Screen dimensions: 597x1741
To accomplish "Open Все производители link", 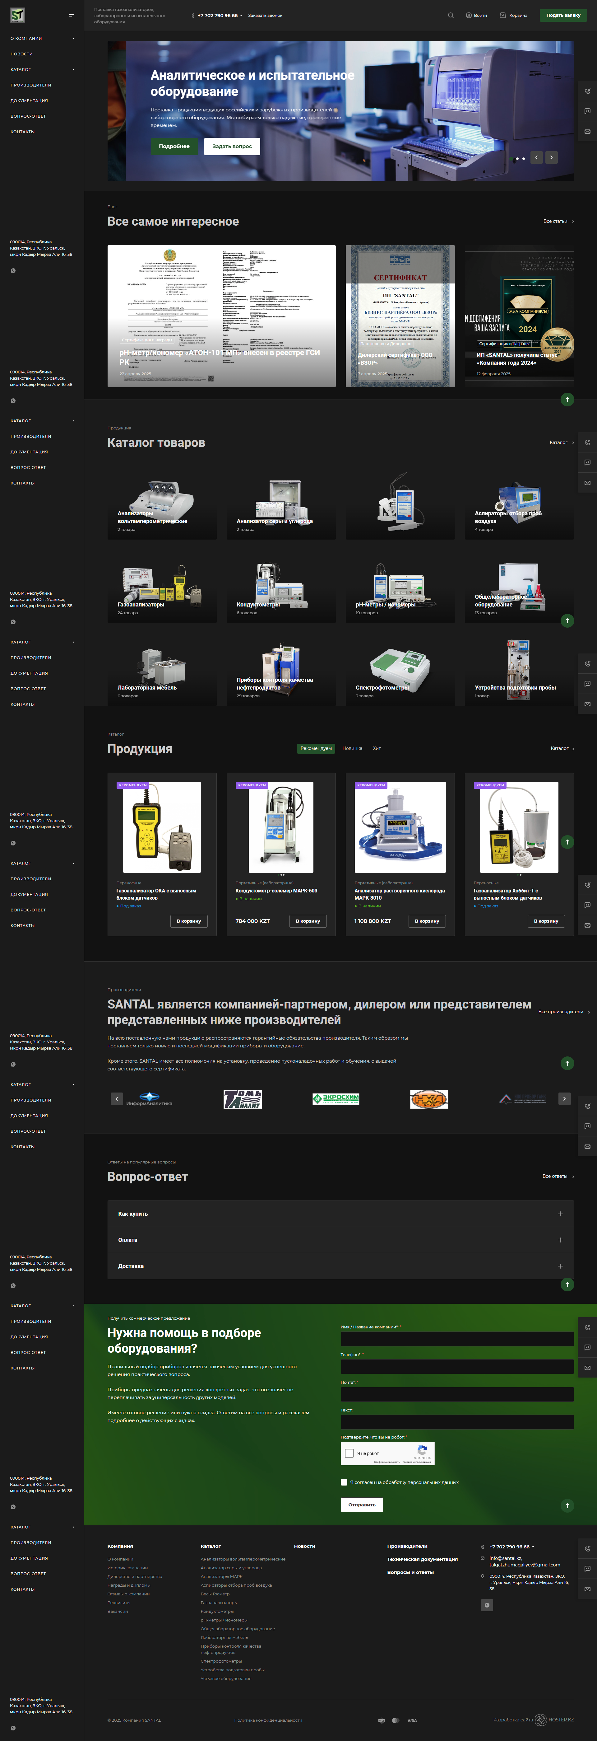I will click(x=564, y=1012).
